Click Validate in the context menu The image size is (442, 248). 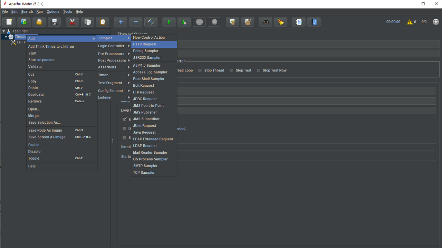(x=62, y=67)
